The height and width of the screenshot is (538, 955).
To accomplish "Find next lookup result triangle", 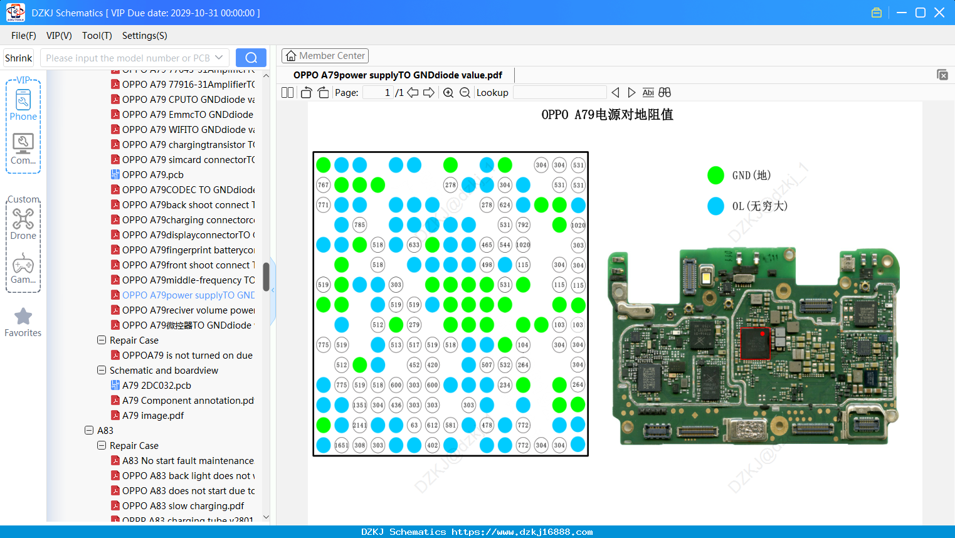I will (x=631, y=93).
